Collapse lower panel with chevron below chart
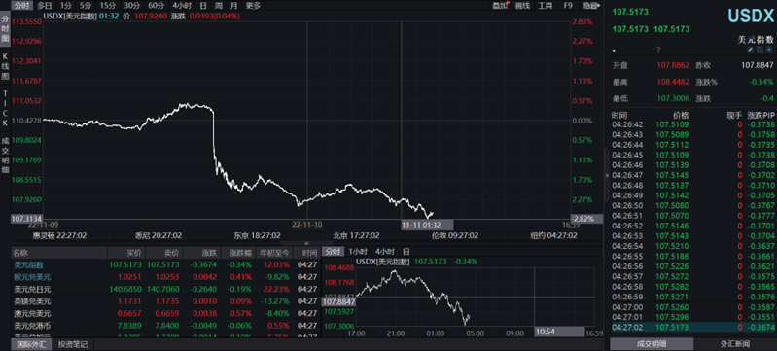 (x=306, y=243)
